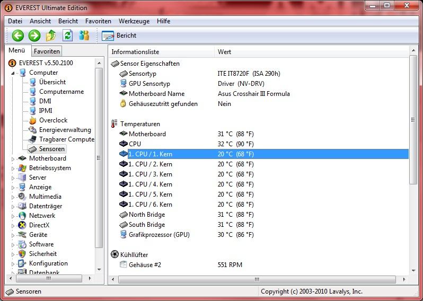This screenshot has height=301, width=423.
Task: Open the Werkzeuge menu
Action: [x=134, y=21]
